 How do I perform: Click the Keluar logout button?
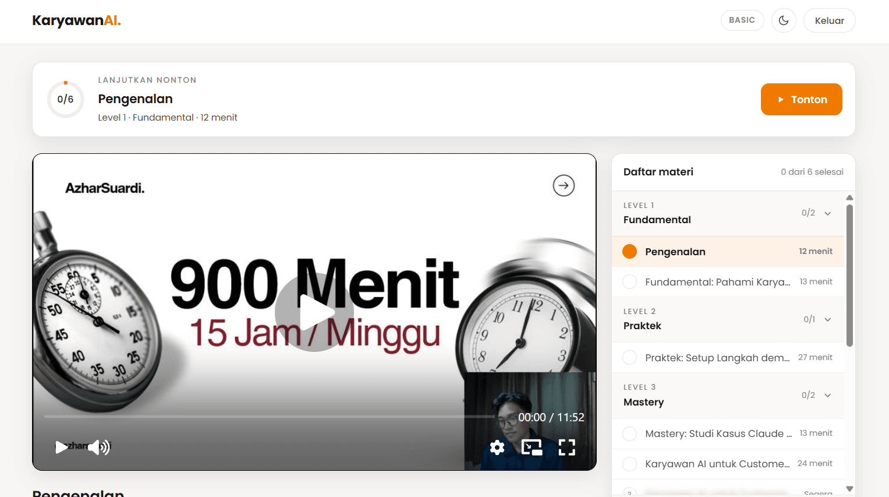coord(829,20)
